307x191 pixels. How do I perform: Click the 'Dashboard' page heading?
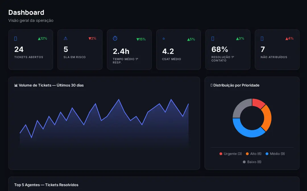point(26,13)
